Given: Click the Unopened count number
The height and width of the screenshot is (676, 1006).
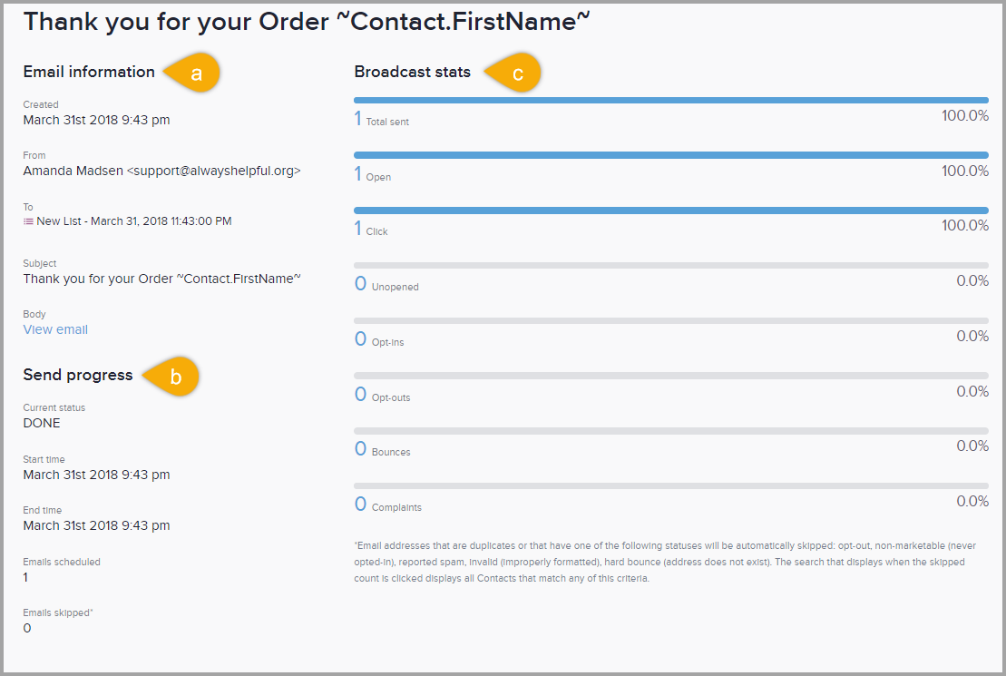Looking at the screenshot, I should 360,284.
